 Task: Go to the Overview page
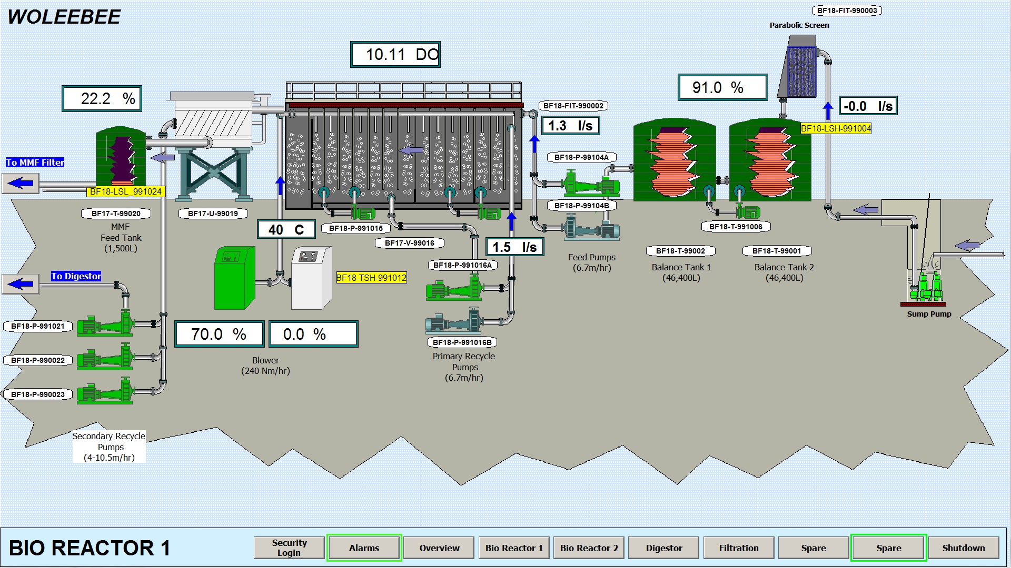440,548
